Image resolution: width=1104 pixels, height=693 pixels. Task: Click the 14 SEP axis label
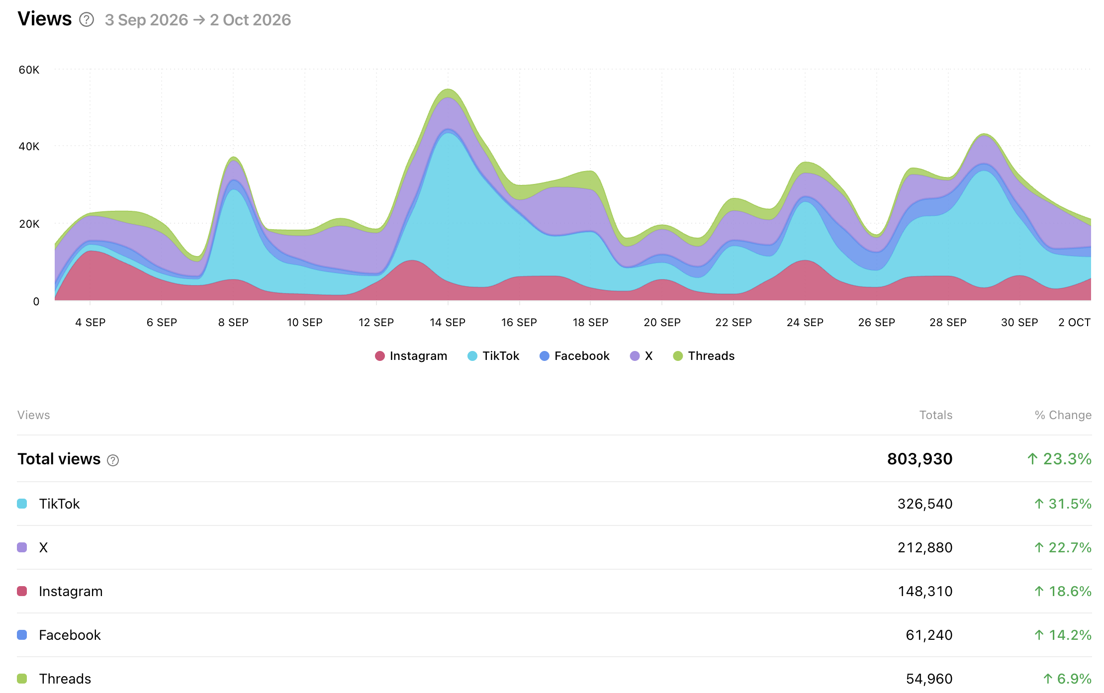(448, 322)
